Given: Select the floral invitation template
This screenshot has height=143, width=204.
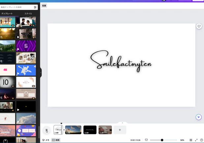Looking at the screenshot, I should tap(26, 82).
